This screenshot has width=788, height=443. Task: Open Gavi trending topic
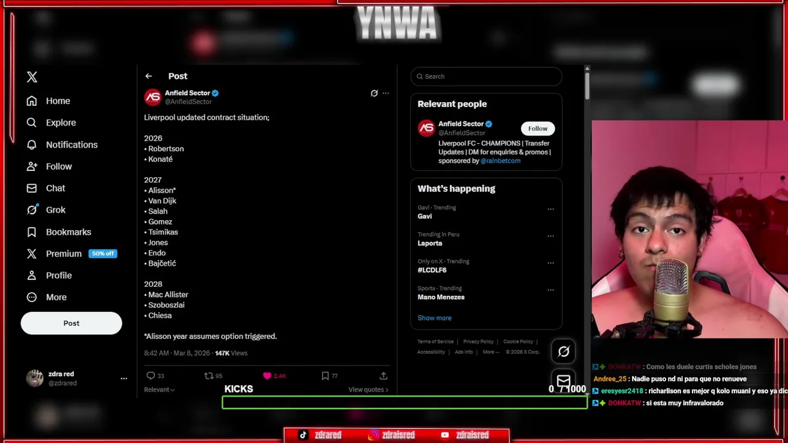coord(425,217)
